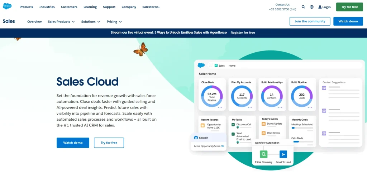Open the Company menu

coord(129,7)
